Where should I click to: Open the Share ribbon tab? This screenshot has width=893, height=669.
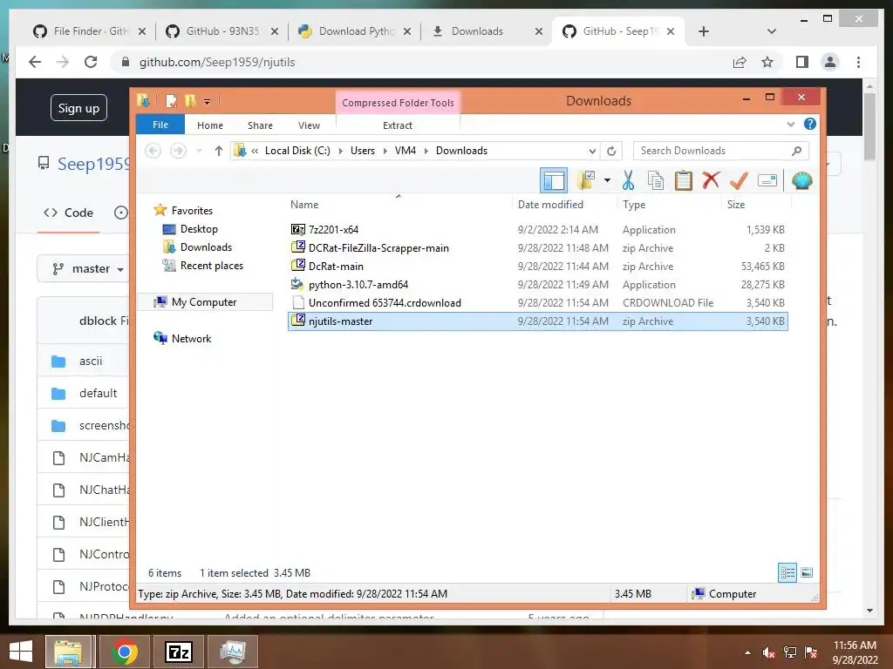tap(260, 125)
